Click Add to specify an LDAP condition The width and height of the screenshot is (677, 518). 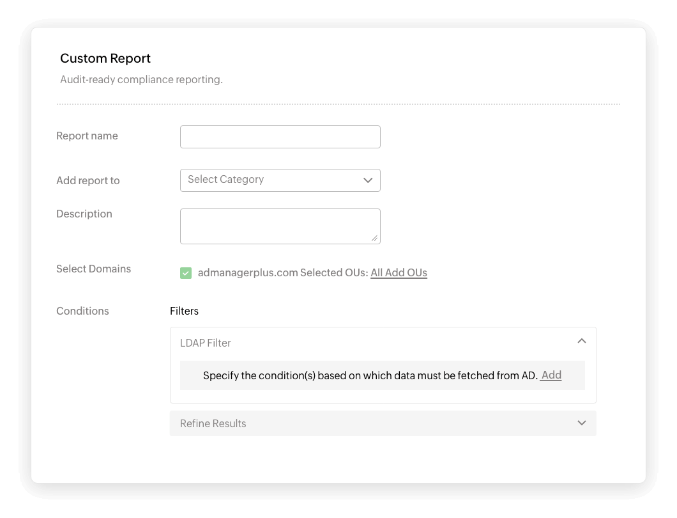[551, 375]
